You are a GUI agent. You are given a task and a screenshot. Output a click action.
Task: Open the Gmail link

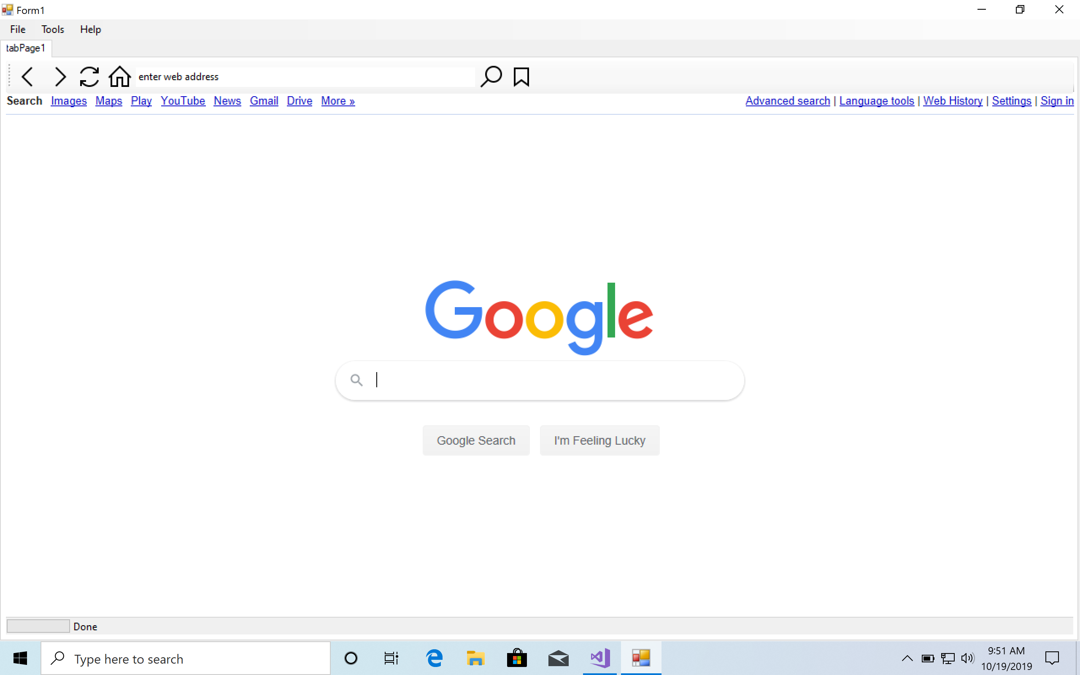point(264,101)
